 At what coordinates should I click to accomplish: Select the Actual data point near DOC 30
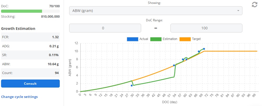tap(132, 85)
